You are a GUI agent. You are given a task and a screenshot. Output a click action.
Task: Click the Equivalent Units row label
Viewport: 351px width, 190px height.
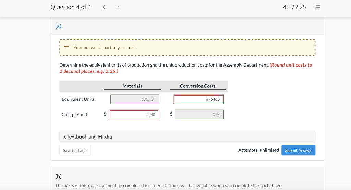tap(78, 99)
